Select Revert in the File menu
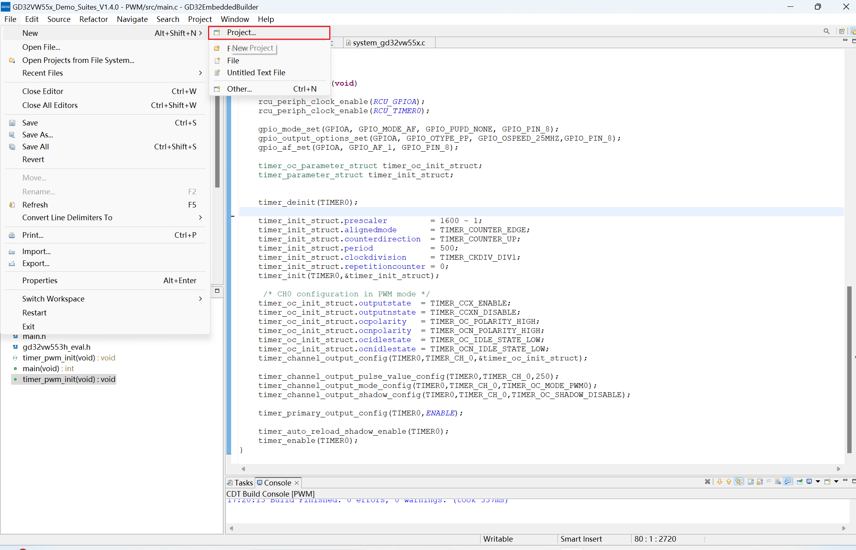The height and width of the screenshot is (550, 856). (x=105, y=159)
